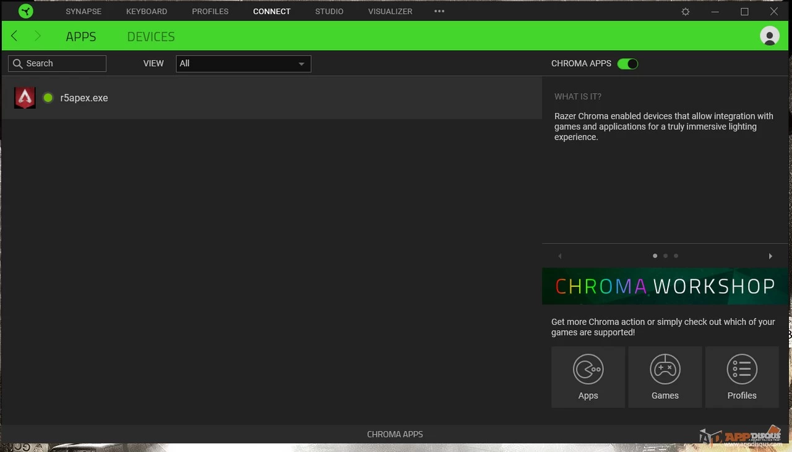Switch to the Synapse tab

pos(84,11)
